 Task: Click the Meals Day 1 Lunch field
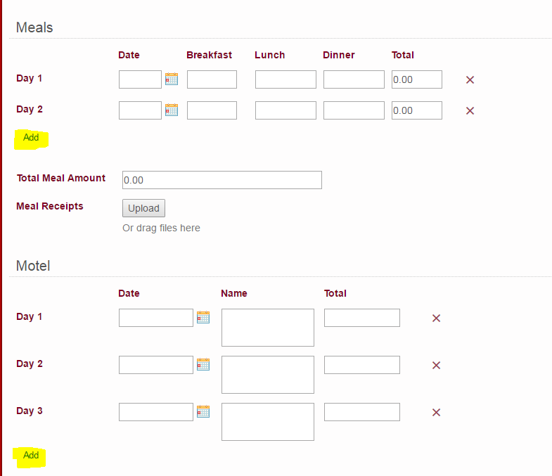tap(285, 79)
